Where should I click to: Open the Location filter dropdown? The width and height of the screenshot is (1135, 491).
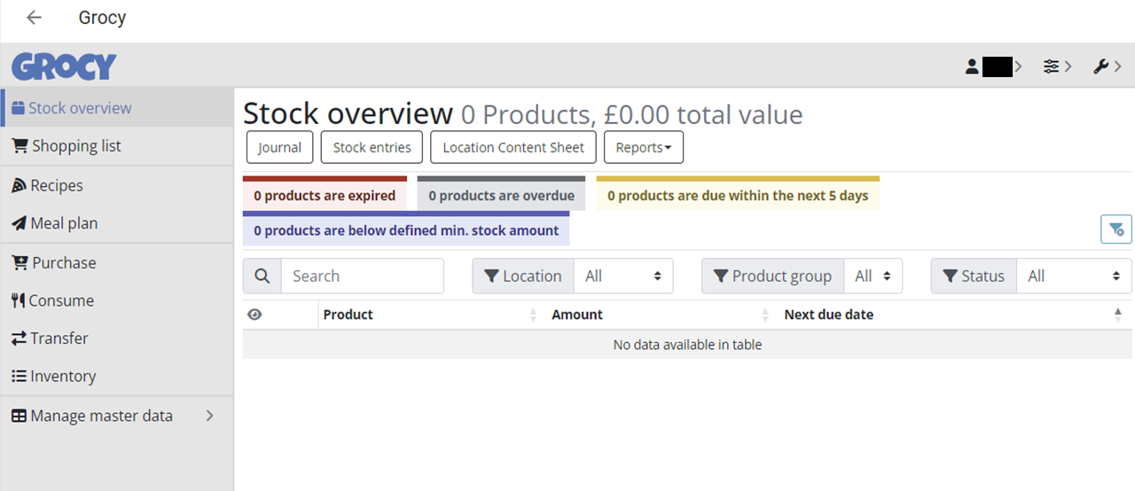pyautogui.click(x=623, y=277)
